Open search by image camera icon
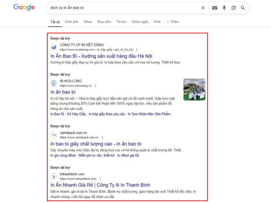Viewport: 271px width, 203px height. coord(234,8)
